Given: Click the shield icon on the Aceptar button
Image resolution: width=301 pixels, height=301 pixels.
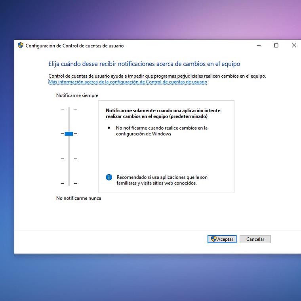Looking at the screenshot, I should point(213,239).
